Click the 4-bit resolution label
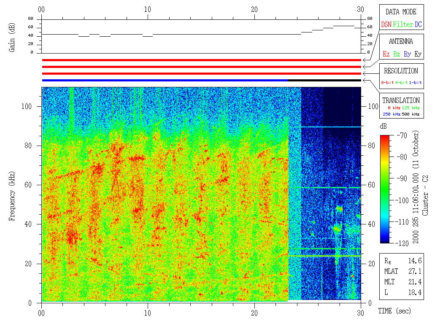 coord(401,83)
